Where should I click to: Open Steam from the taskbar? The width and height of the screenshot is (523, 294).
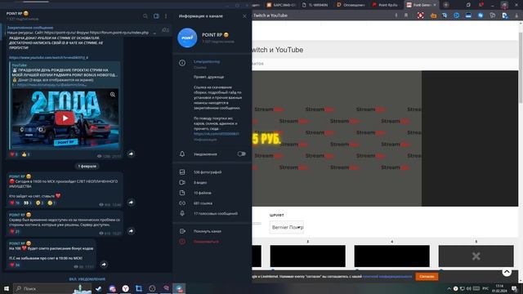click(x=99, y=288)
